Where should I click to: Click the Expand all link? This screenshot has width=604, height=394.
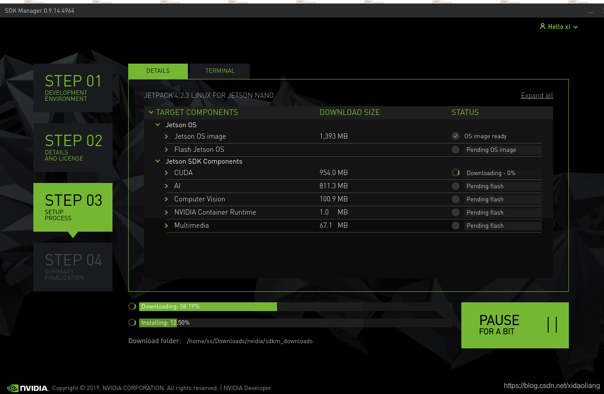[537, 96]
